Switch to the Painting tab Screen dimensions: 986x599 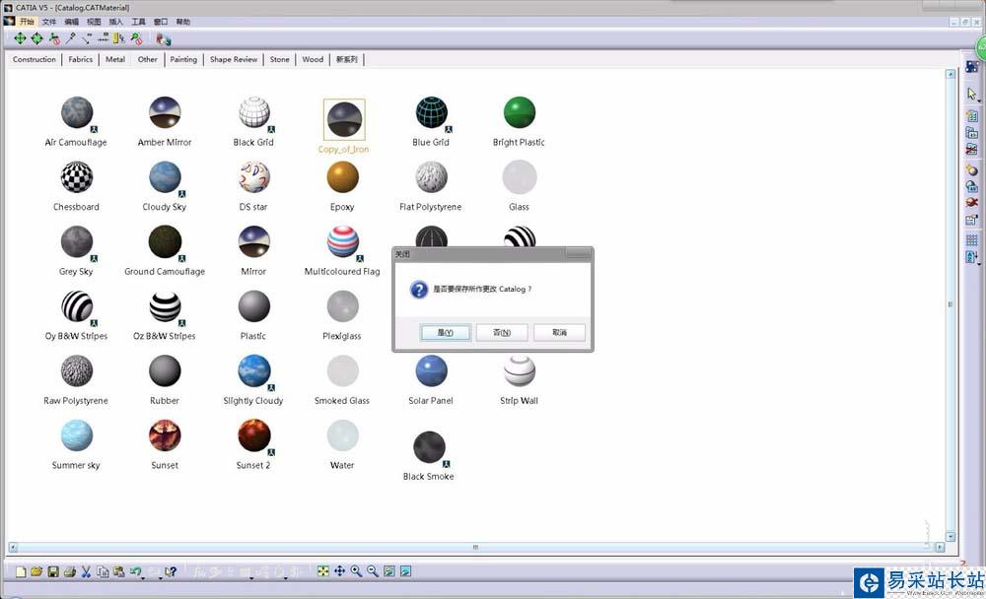[183, 59]
